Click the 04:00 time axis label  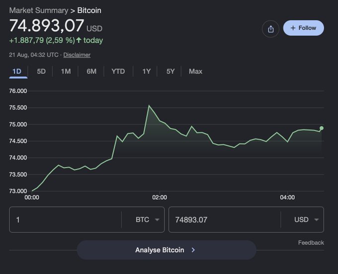[x=287, y=197]
